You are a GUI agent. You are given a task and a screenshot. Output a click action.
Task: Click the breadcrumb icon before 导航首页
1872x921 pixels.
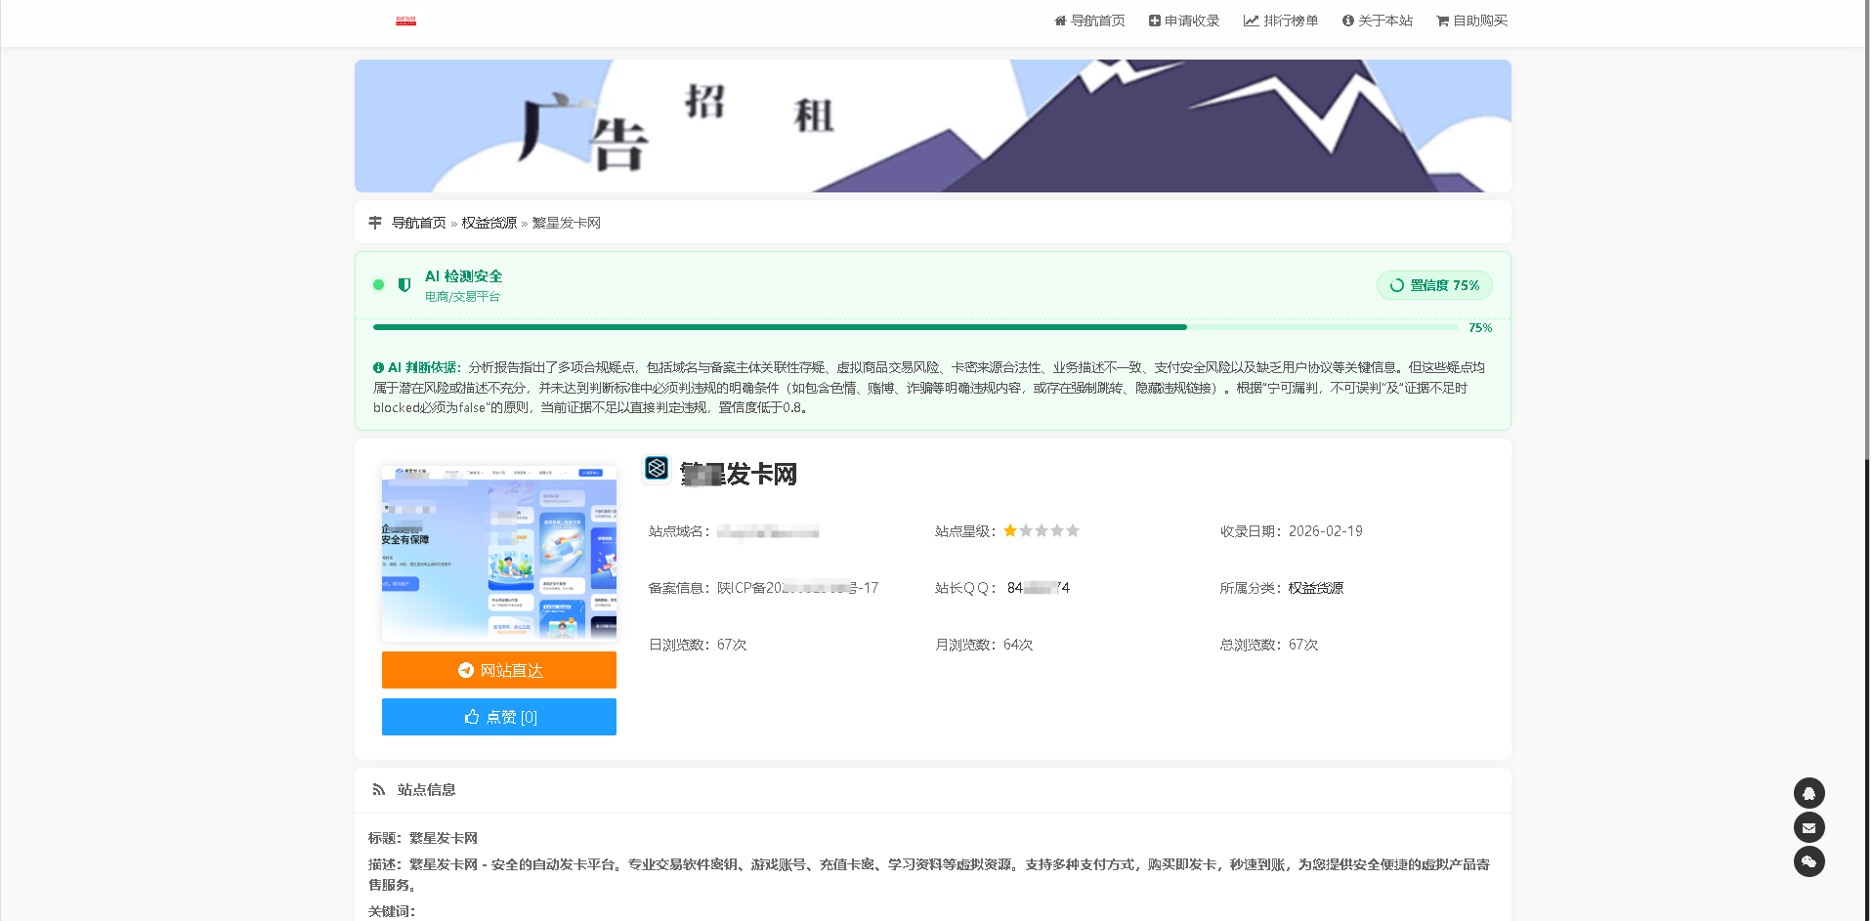coord(375,222)
